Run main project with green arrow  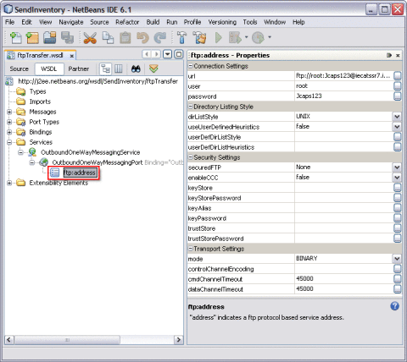(x=218, y=37)
